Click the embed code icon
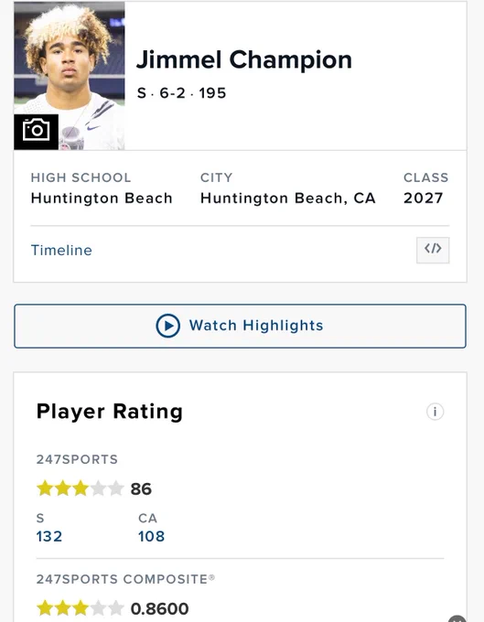 (x=433, y=250)
